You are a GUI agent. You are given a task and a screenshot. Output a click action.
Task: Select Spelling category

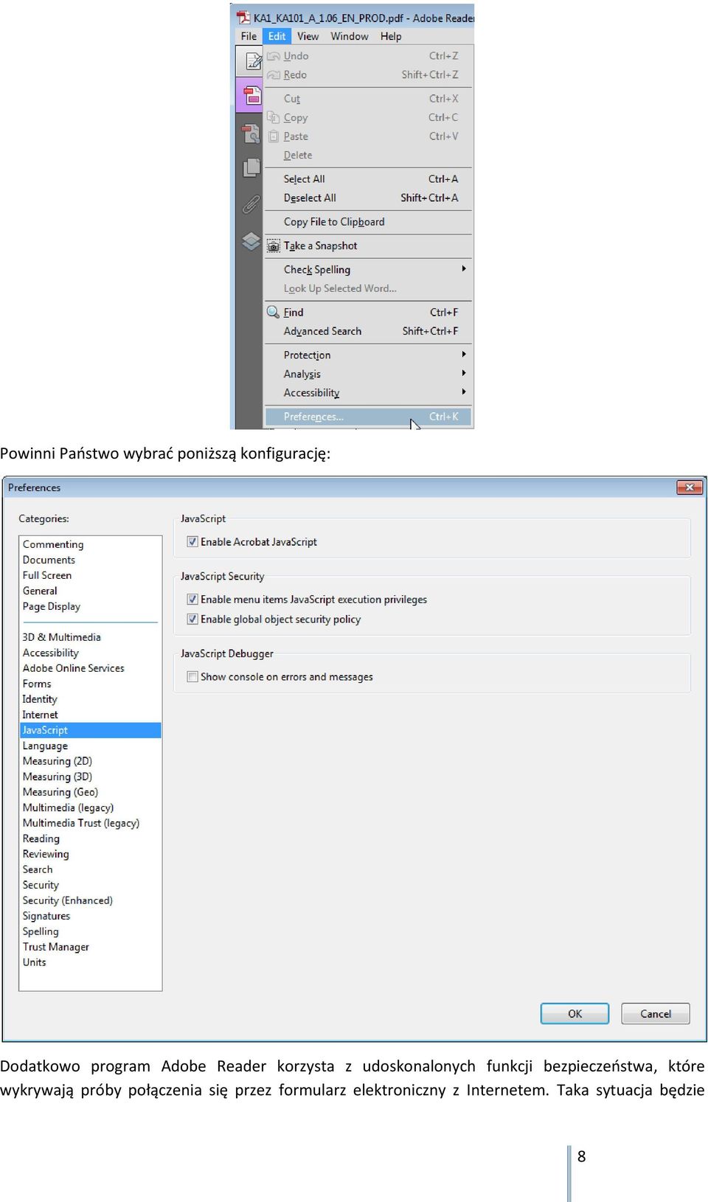click(x=41, y=931)
